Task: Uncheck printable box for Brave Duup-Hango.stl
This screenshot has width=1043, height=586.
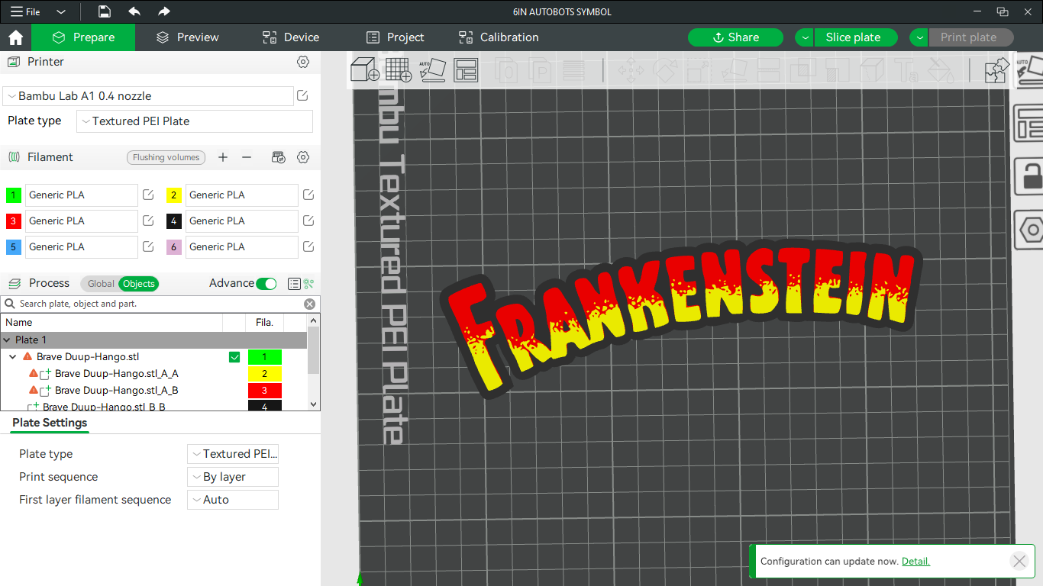Action: point(234,357)
